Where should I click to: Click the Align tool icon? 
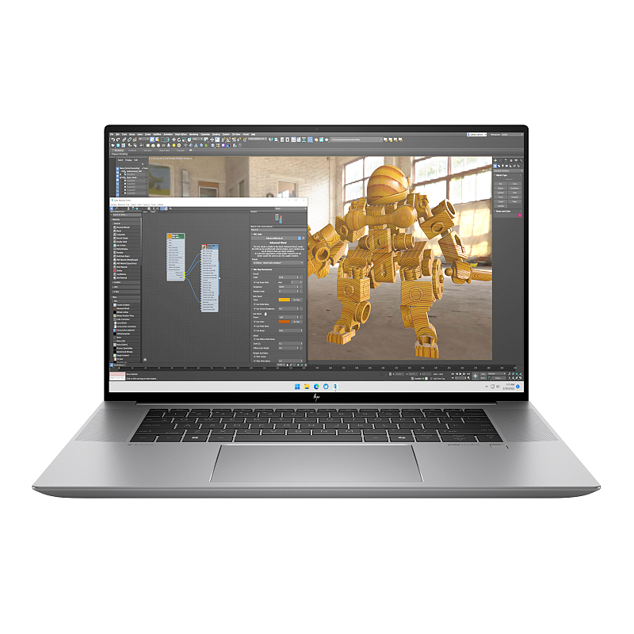[276, 140]
